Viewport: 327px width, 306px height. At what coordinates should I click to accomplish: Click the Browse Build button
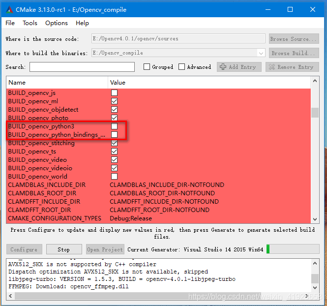pyautogui.click(x=294, y=53)
